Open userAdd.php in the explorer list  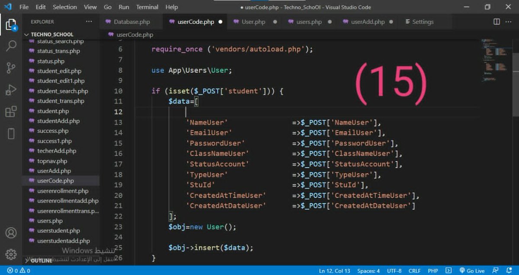[x=54, y=171]
